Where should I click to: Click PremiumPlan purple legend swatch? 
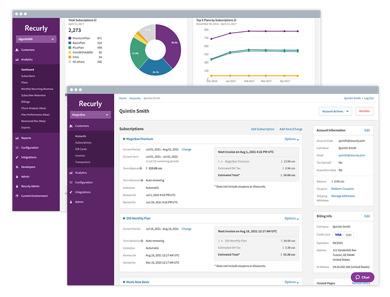(70, 38)
